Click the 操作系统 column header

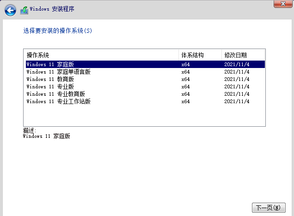[101, 55]
